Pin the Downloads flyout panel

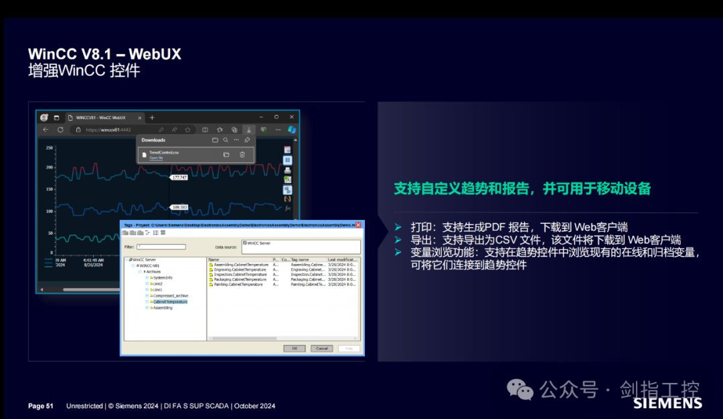(247, 140)
